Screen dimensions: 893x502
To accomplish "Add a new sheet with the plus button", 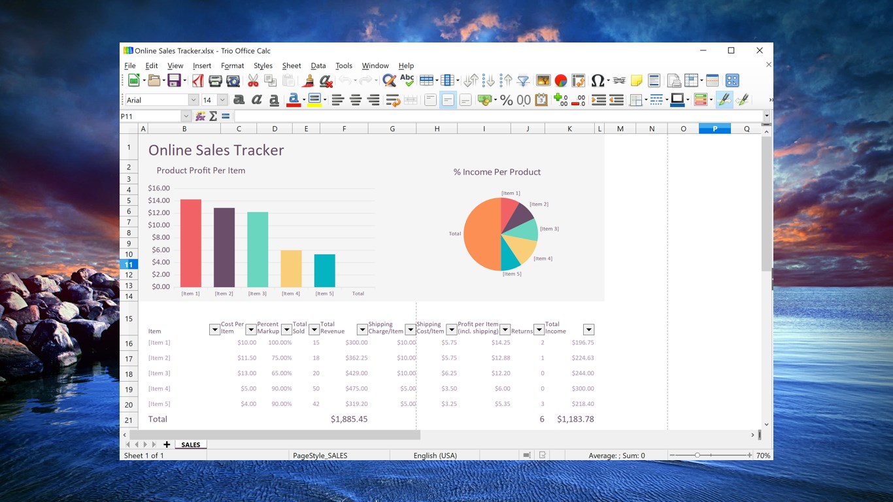I will pos(167,444).
